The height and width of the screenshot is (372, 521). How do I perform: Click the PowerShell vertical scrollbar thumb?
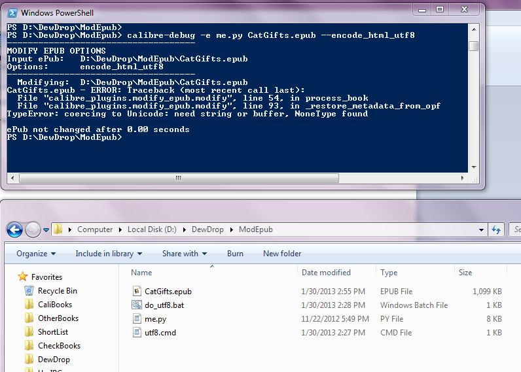click(474, 46)
